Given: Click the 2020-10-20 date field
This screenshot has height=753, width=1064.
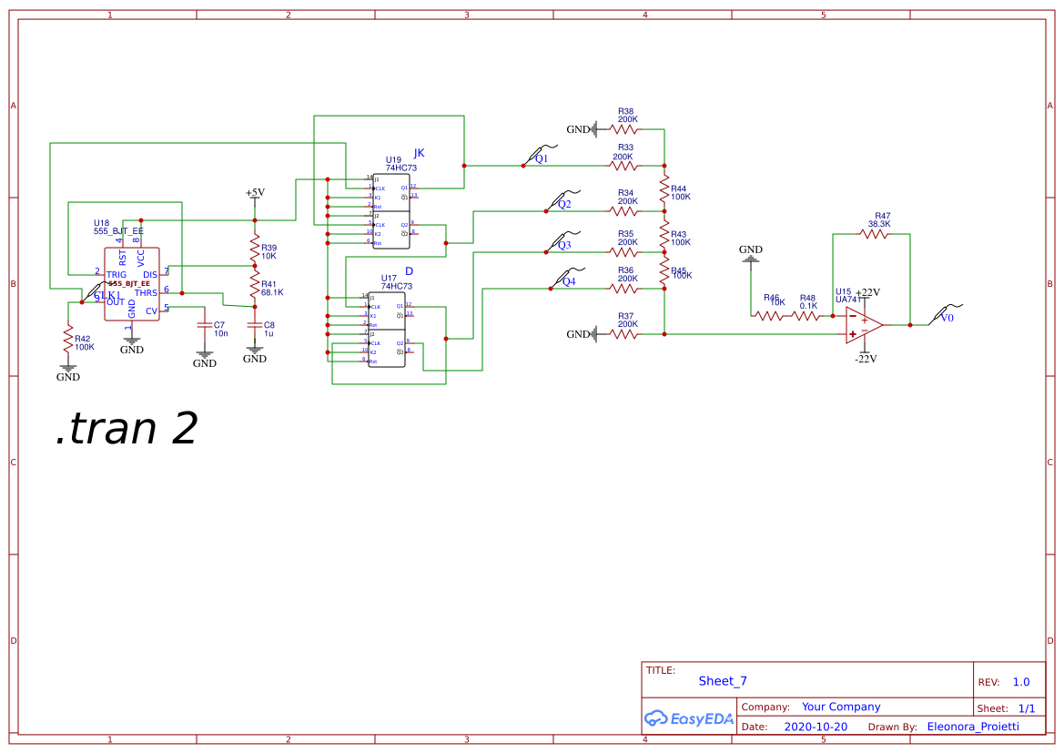Looking at the screenshot, I should click(x=816, y=726).
